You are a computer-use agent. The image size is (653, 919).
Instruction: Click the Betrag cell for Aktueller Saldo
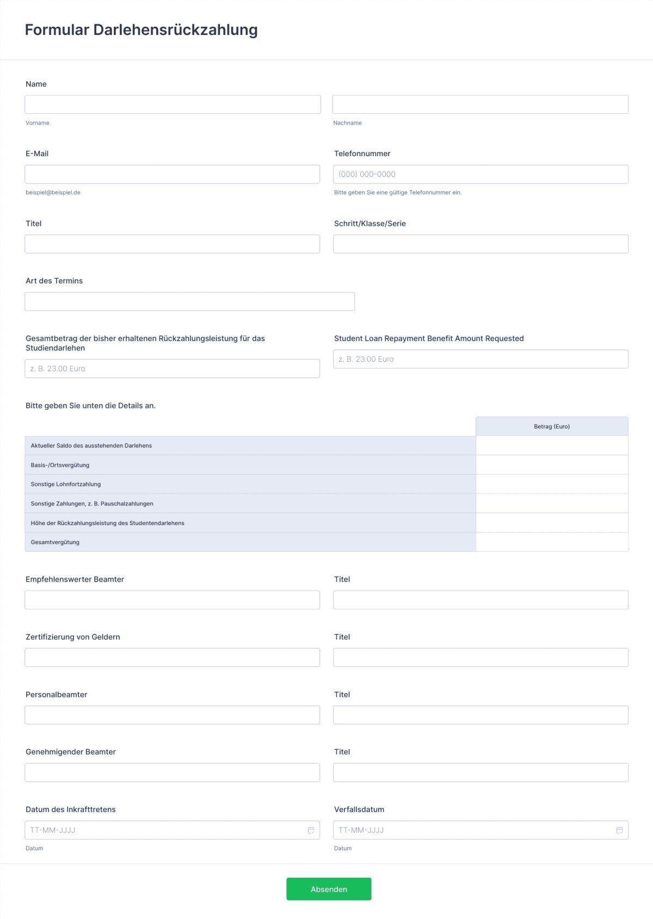[x=552, y=445]
